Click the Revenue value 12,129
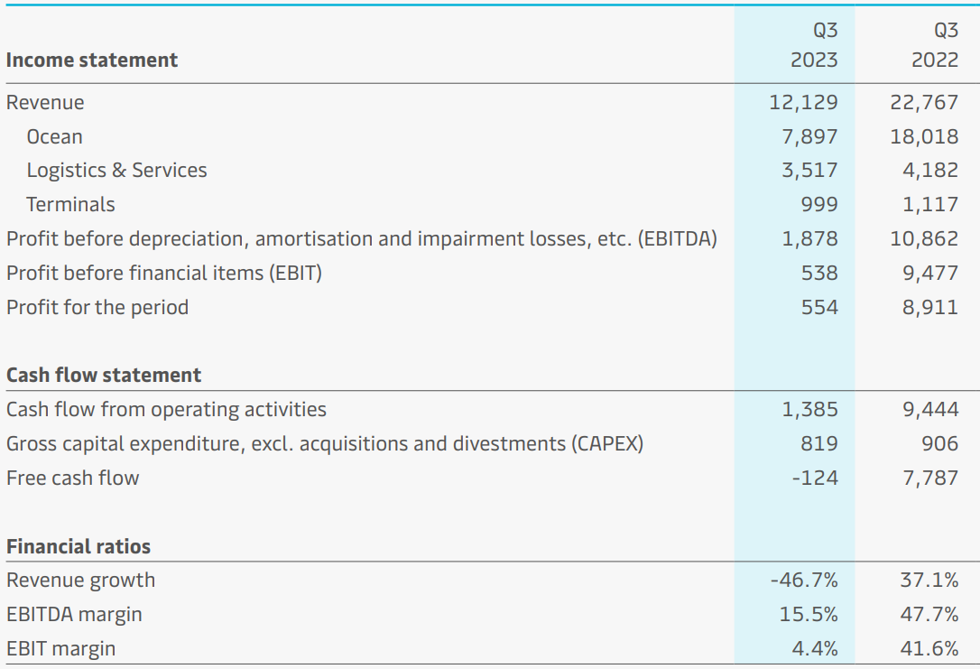This screenshot has height=669, width=980. [803, 103]
